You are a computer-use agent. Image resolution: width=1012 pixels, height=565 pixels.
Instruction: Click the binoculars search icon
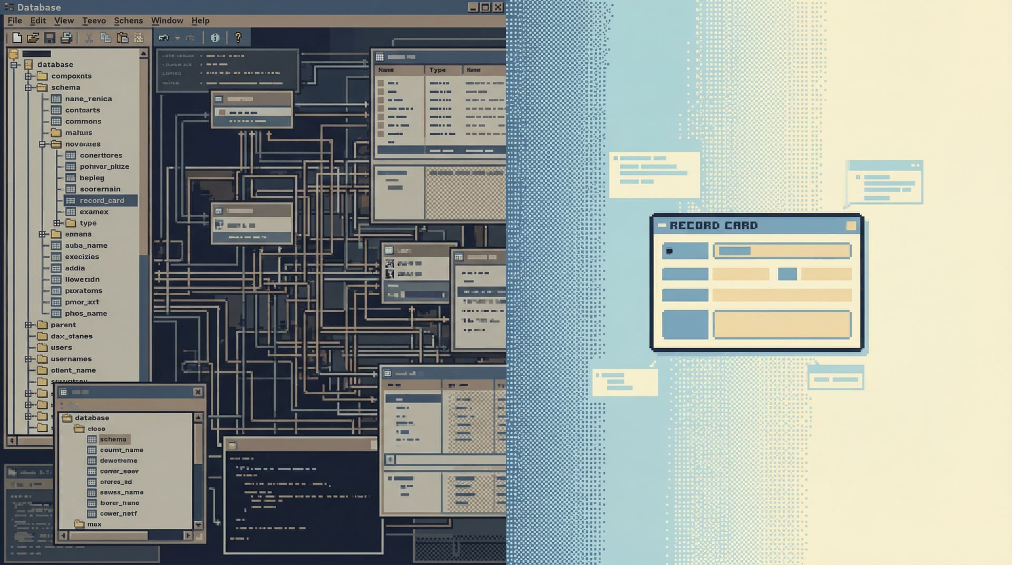[163, 37]
